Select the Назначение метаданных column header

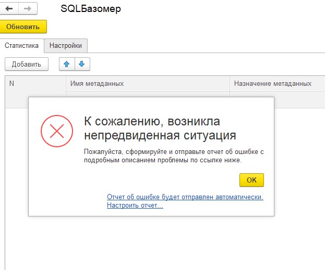pyautogui.click(x=278, y=84)
